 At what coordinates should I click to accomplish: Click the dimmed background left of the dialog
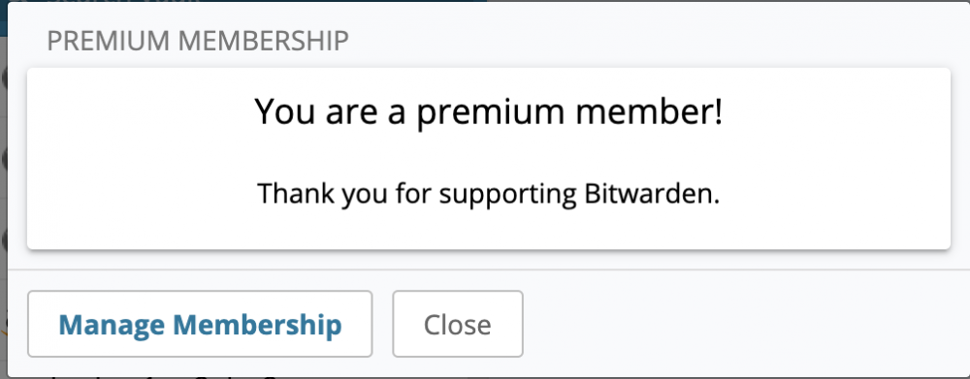(3, 185)
